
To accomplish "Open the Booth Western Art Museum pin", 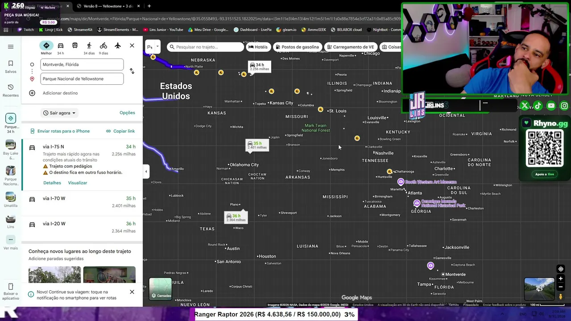I will pyautogui.click(x=401, y=181).
